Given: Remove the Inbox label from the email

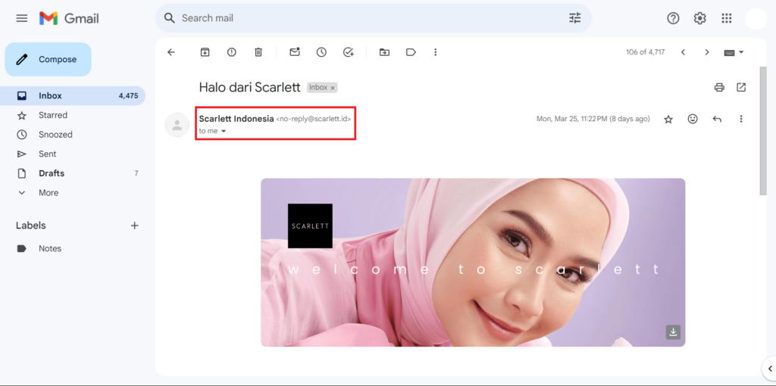Looking at the screenshot, I should click(333, 88).
